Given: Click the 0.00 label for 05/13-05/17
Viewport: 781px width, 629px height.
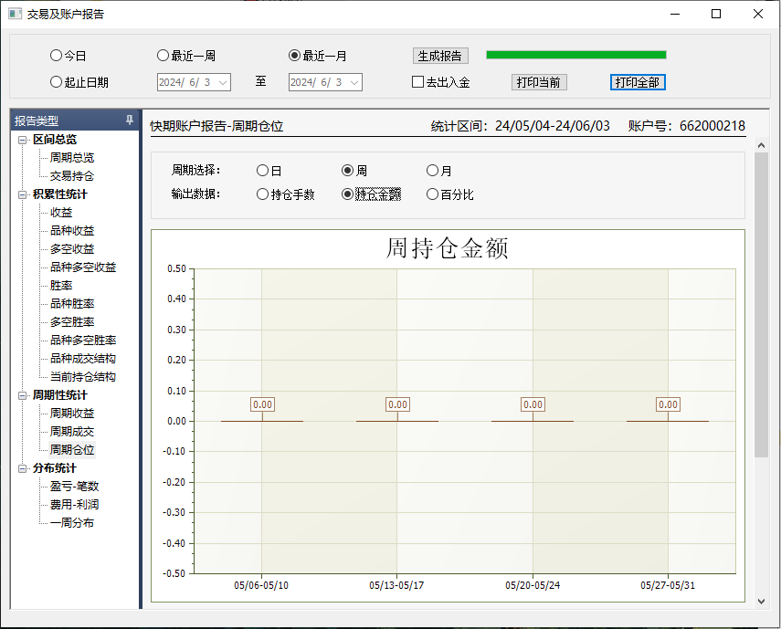Looking at the screenshot, I should [397, 404].
